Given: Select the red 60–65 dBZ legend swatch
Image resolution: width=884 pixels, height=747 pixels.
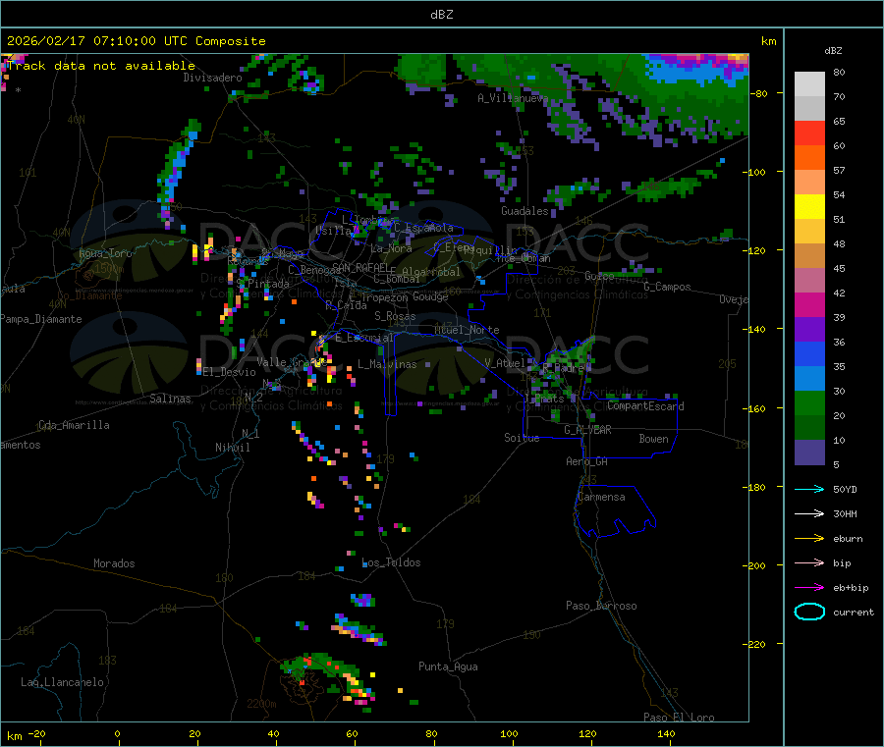Looking at the screenshot, I should pyautogui.click(x=809, y=133).
